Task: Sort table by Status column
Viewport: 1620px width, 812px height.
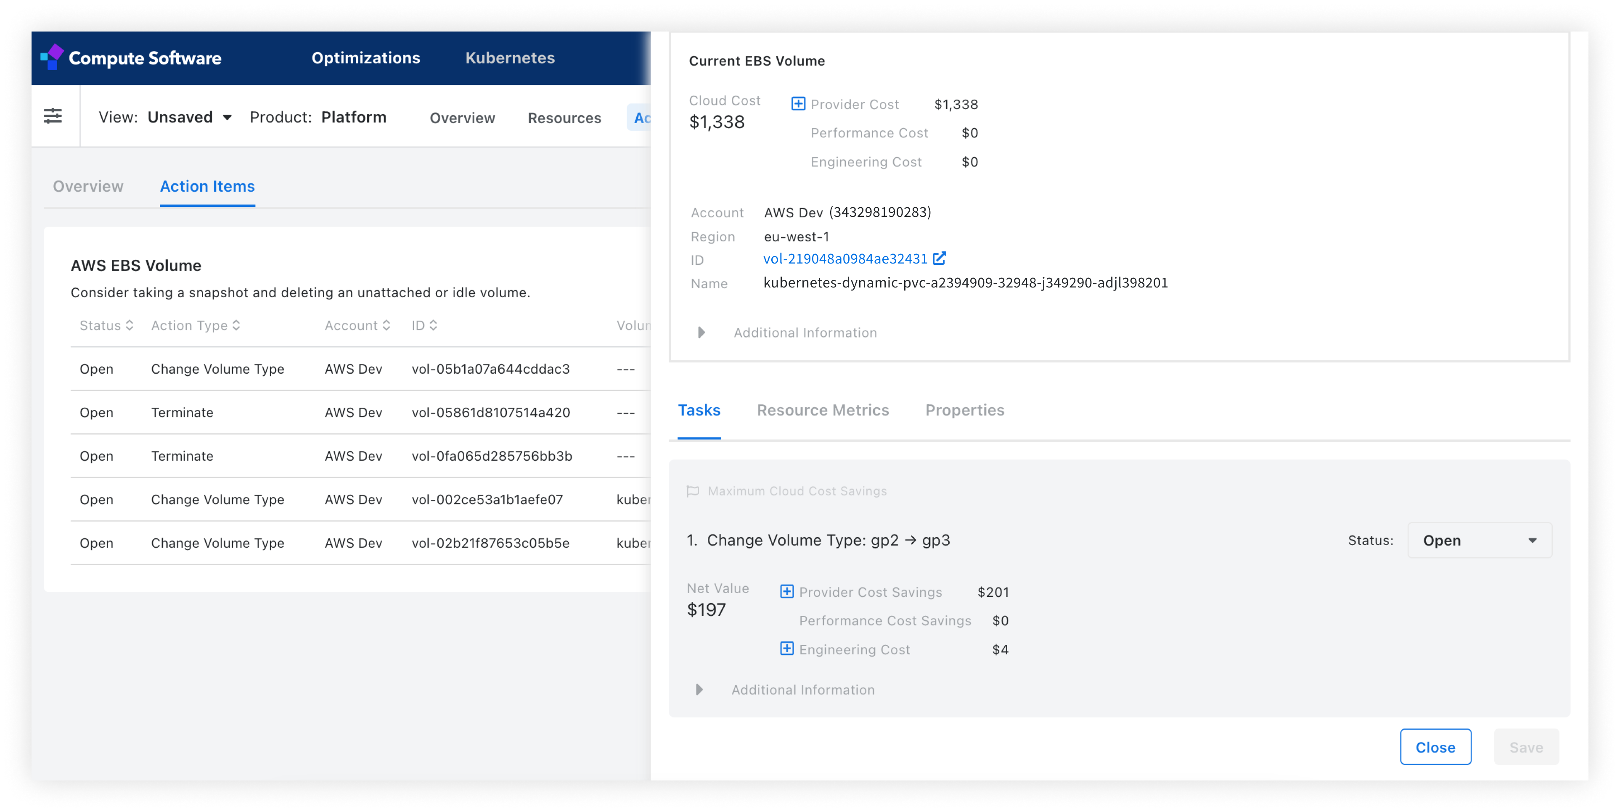Action: 106,326
